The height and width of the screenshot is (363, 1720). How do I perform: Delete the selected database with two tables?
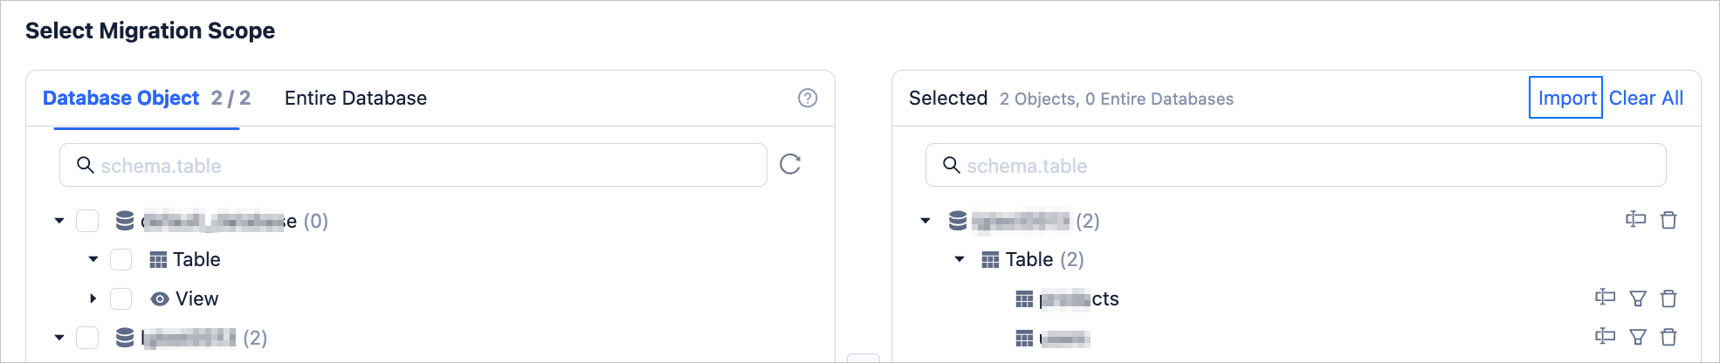pyautogui.click(x=1668, y=220)
